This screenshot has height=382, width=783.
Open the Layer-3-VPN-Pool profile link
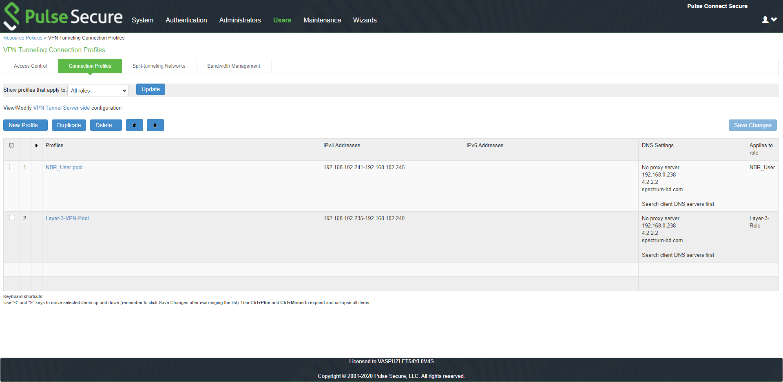(x=67, y=219)
